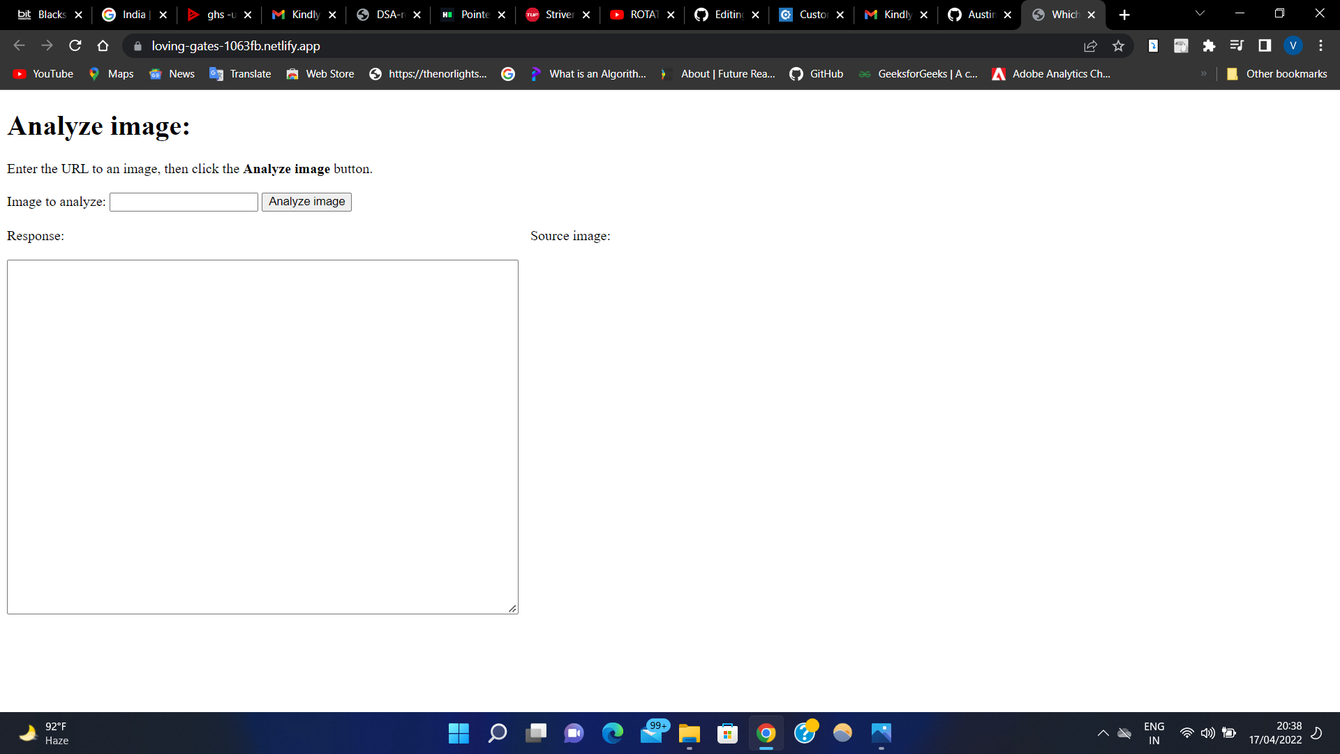Screen dimensions: 1340x754
Task: Click the profile avatar V
Action: (1293, 46)
